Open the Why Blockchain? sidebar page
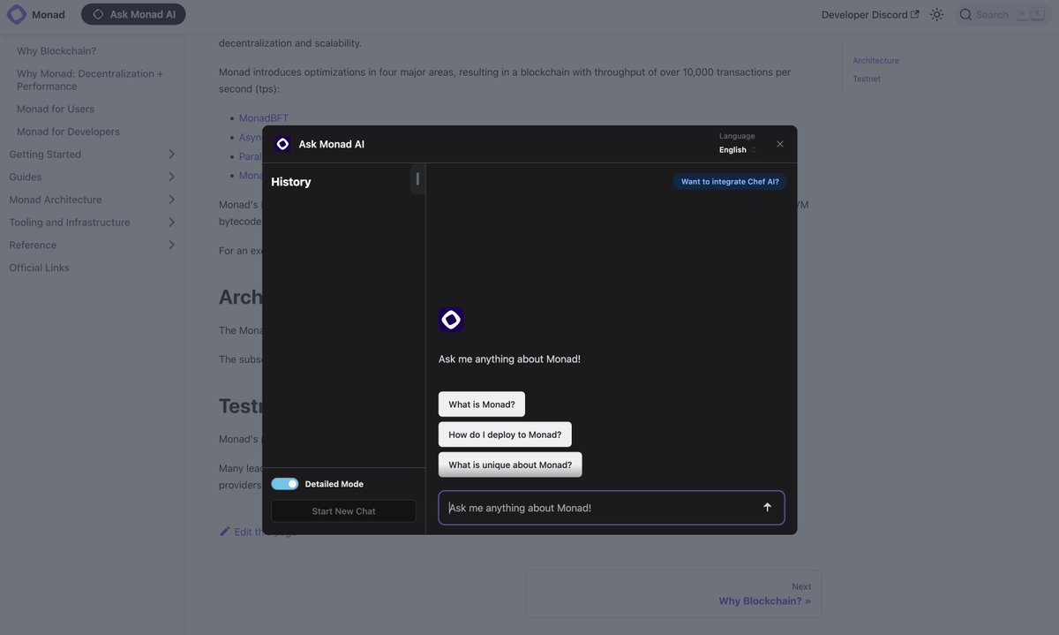Screen dimensions: 1059x635 coord(56,51)
